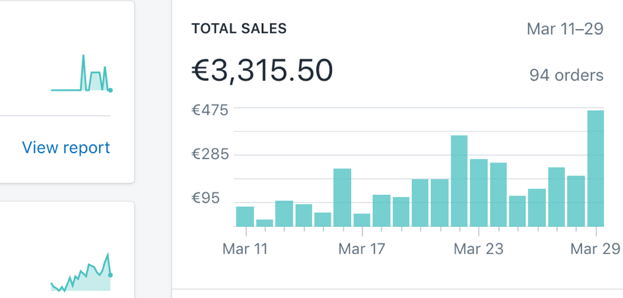Click the endpoint dot on upper sparkline
The width and height of the screenshot is (623, 298).
click(110, 91)
